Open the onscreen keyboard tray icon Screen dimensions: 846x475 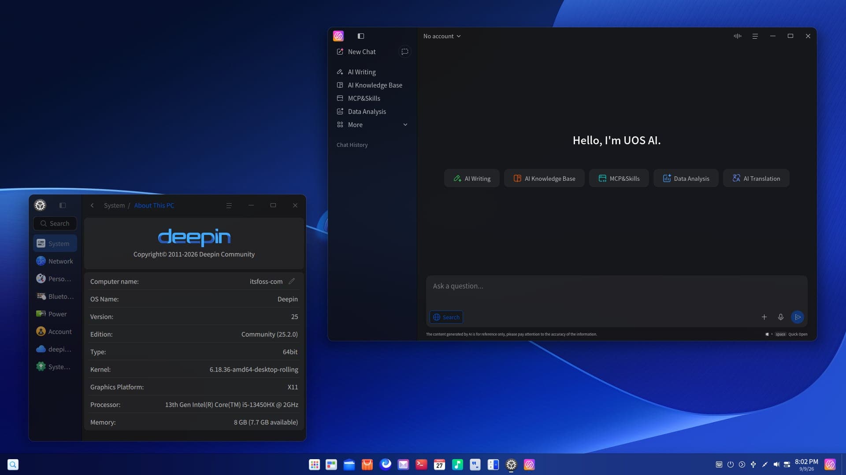[x=719, y=464]
